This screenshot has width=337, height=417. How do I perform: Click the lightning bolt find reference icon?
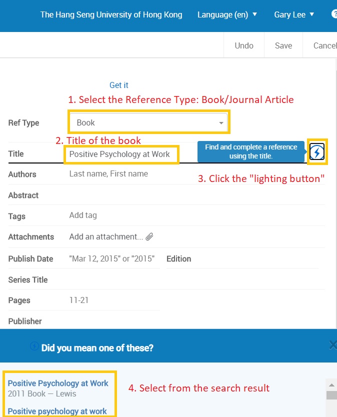[x=317, y=152]
